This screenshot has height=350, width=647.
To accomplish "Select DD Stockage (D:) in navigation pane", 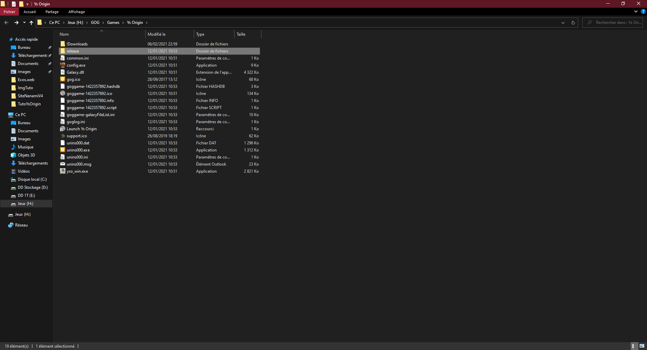I will (x=33, y=187).
